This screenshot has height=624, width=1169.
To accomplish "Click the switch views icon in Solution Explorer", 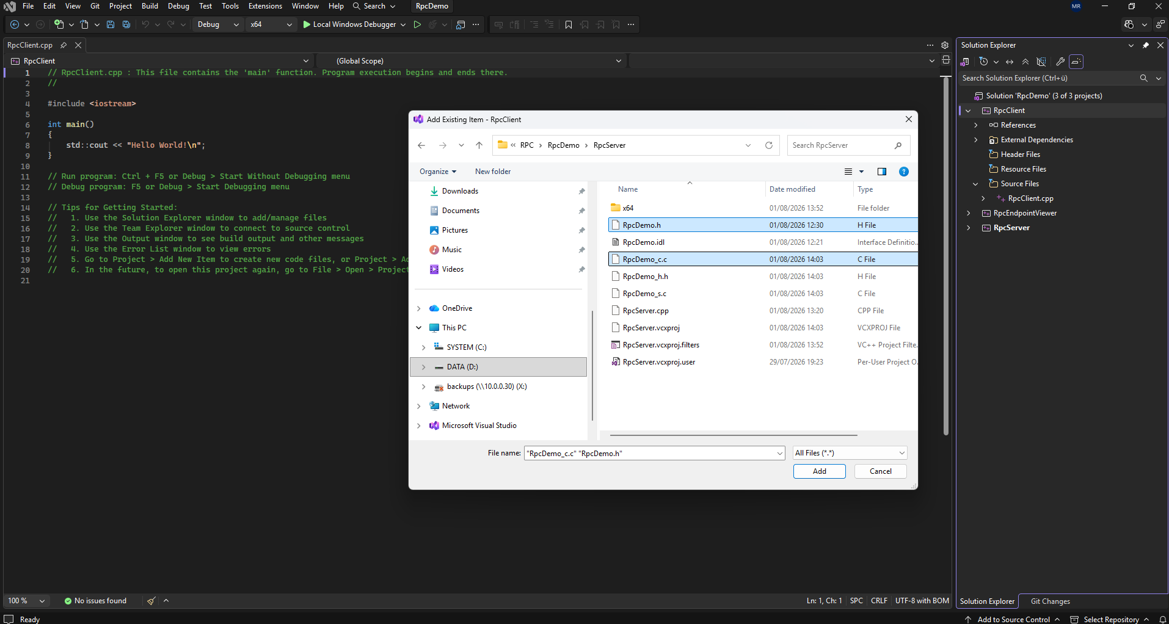I will tap(966, 62).
